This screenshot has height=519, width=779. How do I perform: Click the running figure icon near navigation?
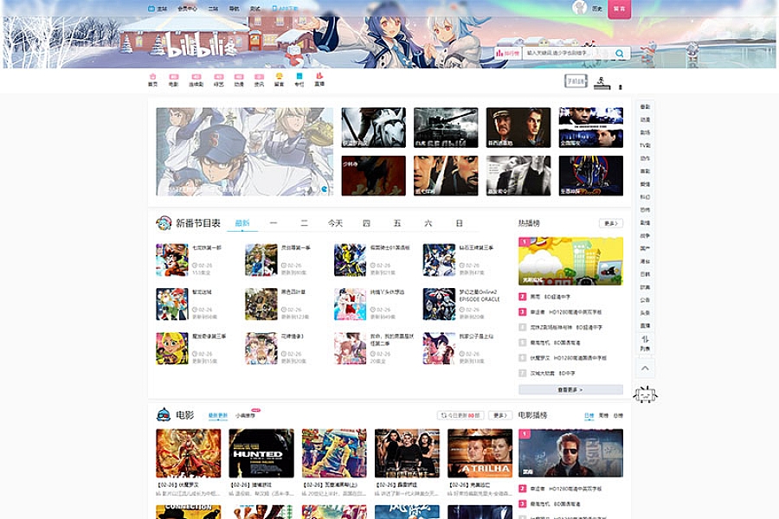coord(602,82)
